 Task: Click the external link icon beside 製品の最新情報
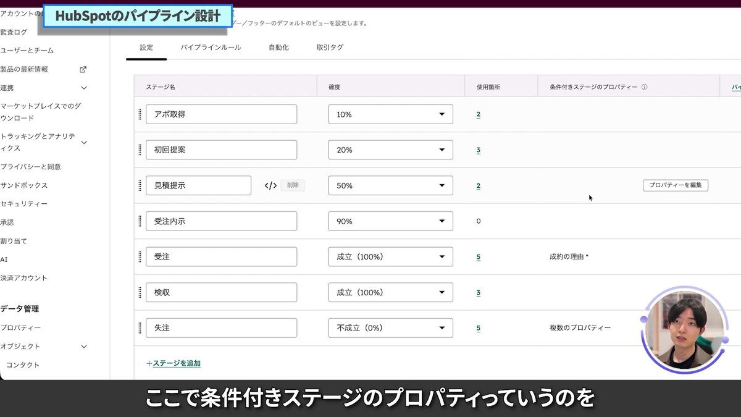point(83,69)
